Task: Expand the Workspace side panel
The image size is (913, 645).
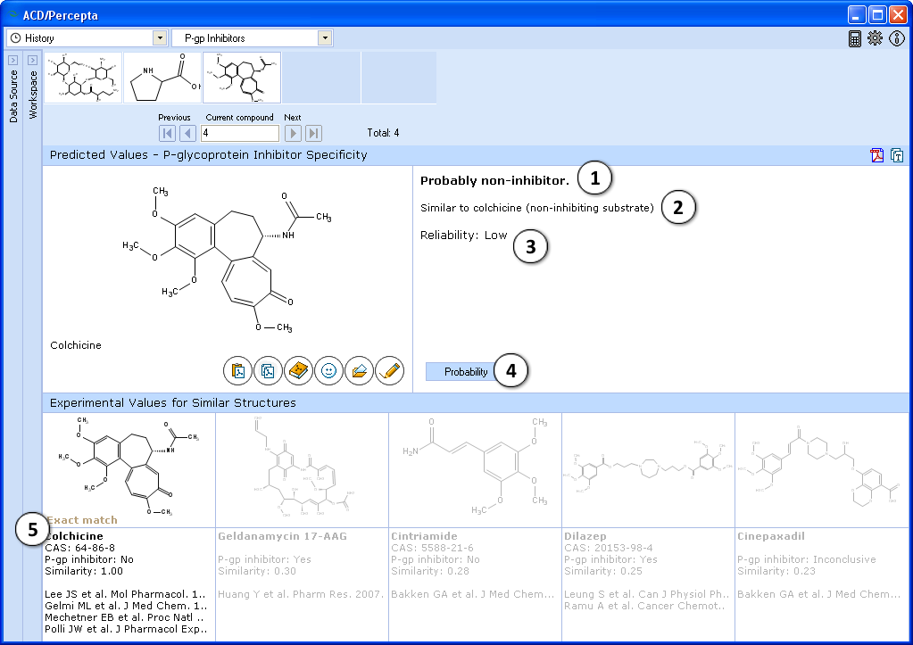Action: (33, 60)
